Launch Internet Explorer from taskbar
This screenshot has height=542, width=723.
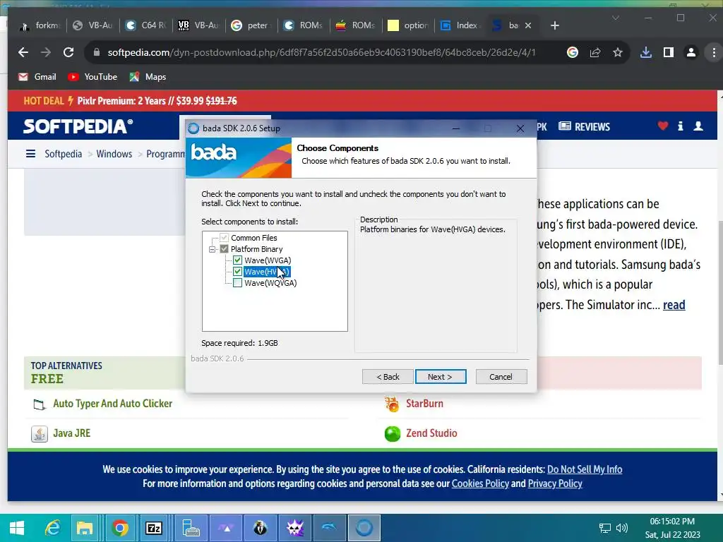[52, 528]
